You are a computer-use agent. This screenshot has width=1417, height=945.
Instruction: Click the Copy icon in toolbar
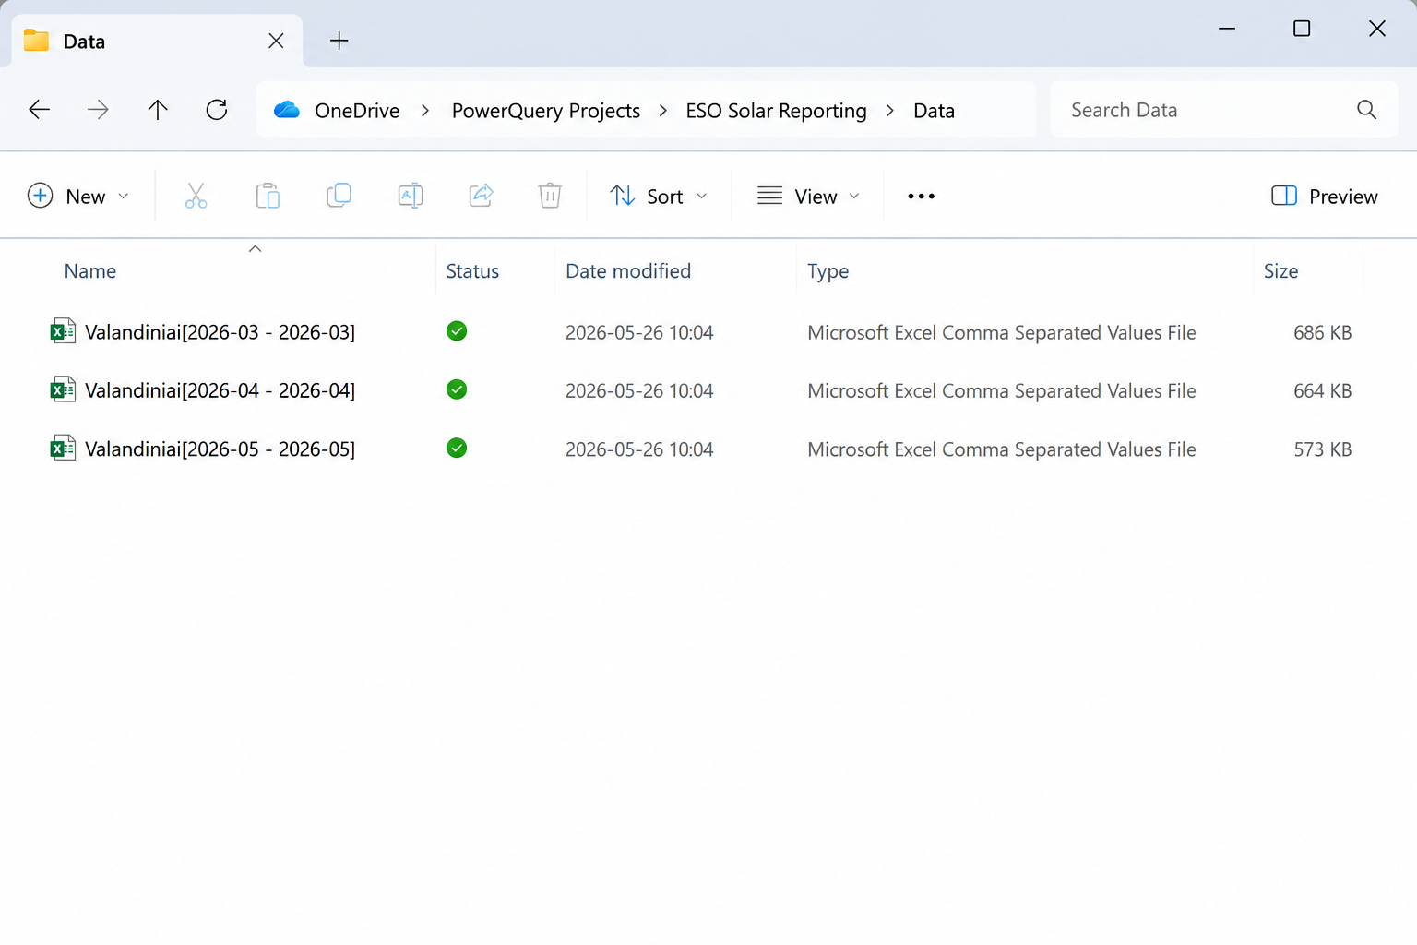click(x=339, y=196)
